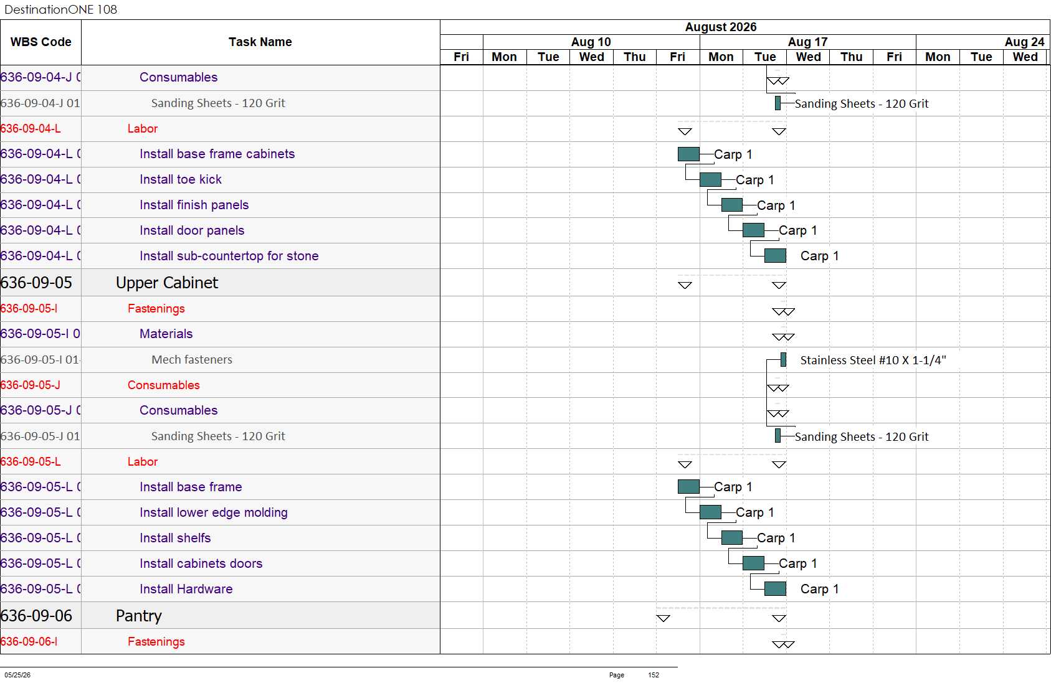The height and width of the screenshot is (683, 1051).
Task: Select the Labor task in row 636-09-05-L
Action: pyautogui.click(x=143, y=461)
